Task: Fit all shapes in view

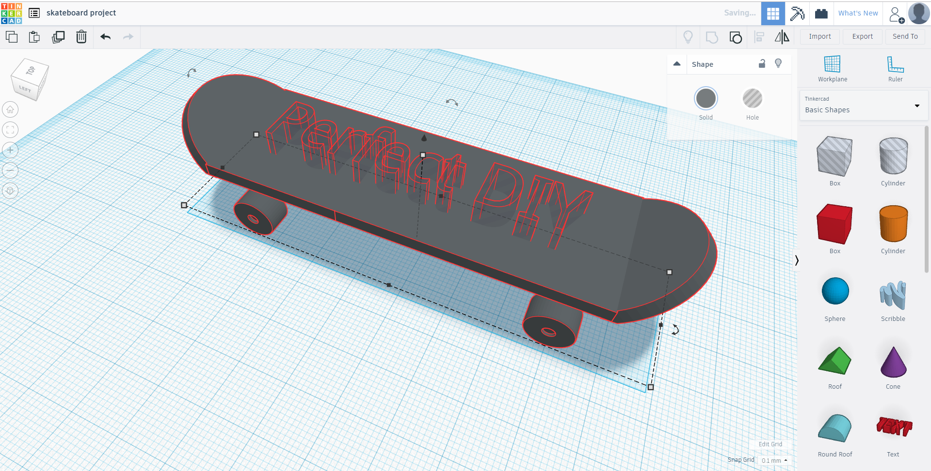Action: [x=10, y=130]
